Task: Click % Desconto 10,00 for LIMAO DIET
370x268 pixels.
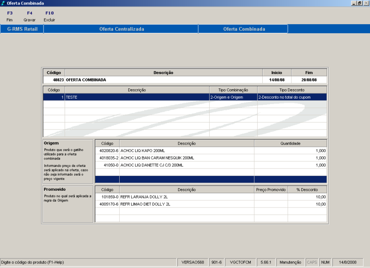Action: click(307, 204)
